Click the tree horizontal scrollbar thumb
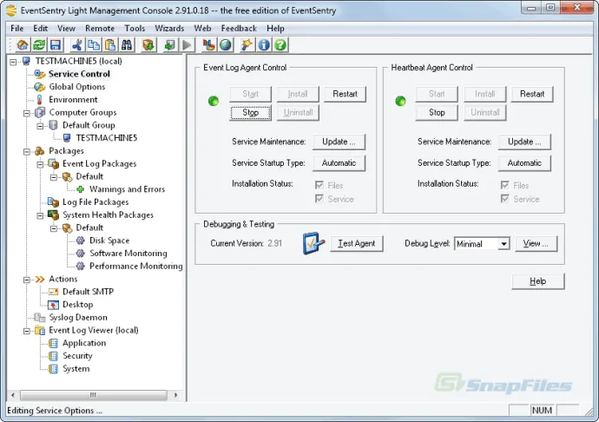Image resolution: width=599 pixels, height=422 pixels. point(93,395)
